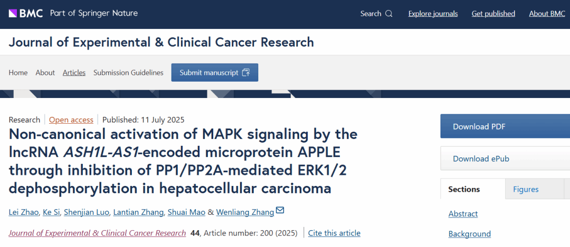The width and height of the screenshot is (570, 247).
Task: Click the Open access link
Action: [71, 120]
